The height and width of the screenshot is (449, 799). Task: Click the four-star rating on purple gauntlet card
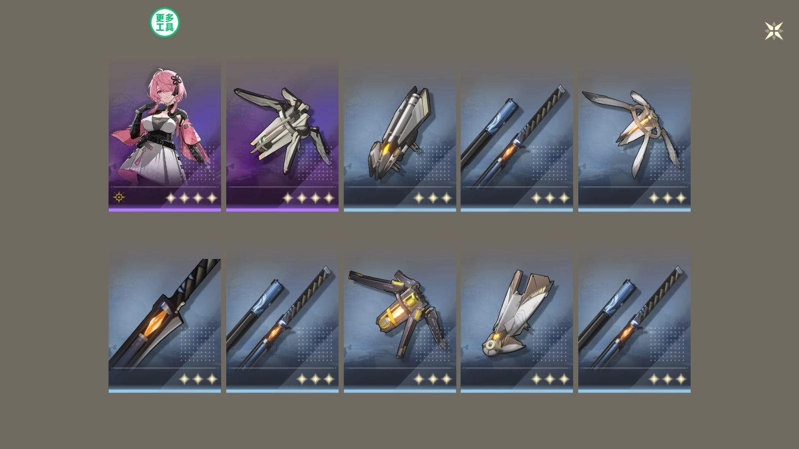point(309,198)
